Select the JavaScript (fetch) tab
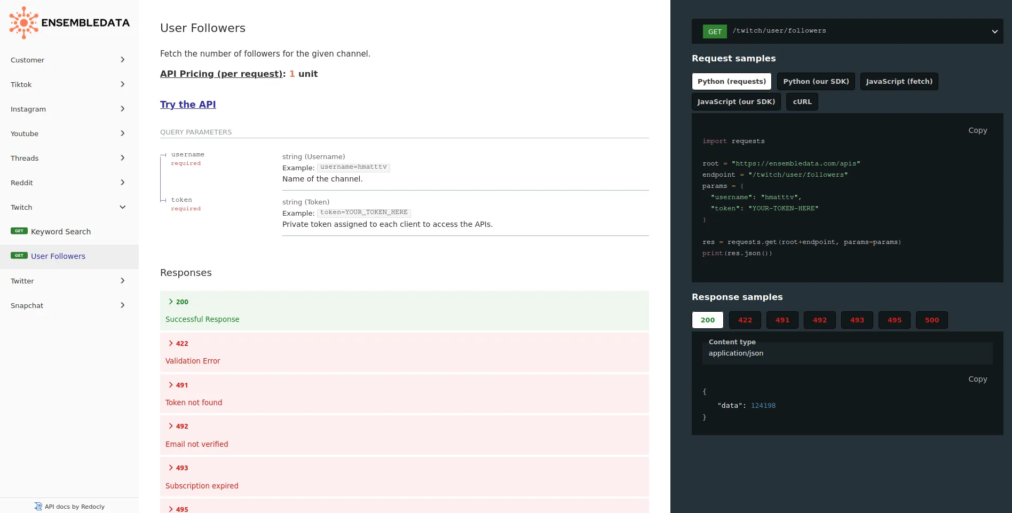 (899, 81)
